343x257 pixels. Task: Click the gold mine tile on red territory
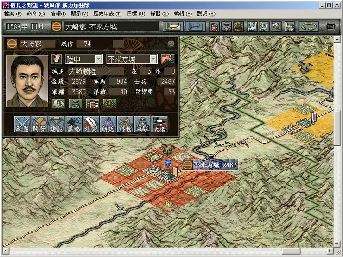[168, 204]
